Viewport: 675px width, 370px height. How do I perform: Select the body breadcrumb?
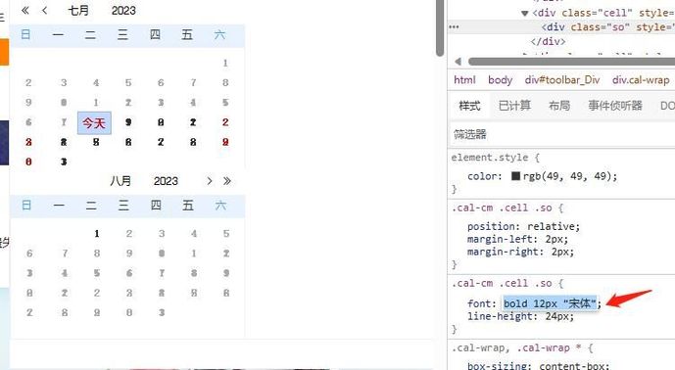click(501, 80)
